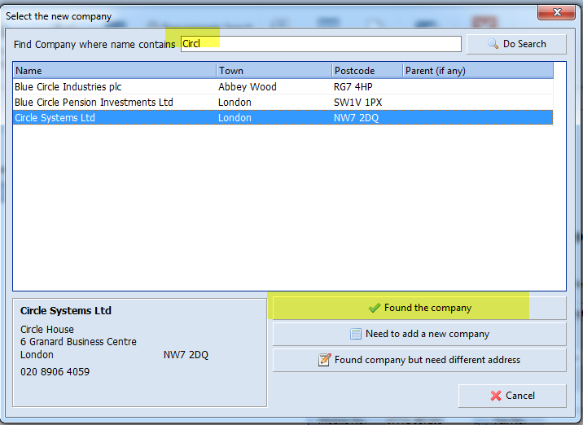The width and height of the screenshot is (583, 425).
Task: Click the Parent (if any) column header
Action: click(478, 71)
